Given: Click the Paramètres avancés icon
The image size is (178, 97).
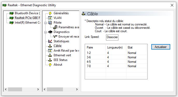Looking at the screenshot, I should pyautogui.click(x=55, y=27).
